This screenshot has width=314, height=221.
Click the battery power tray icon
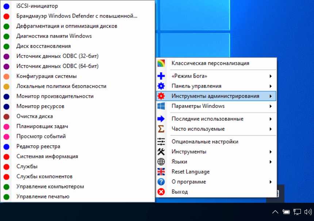pos(286,212)
